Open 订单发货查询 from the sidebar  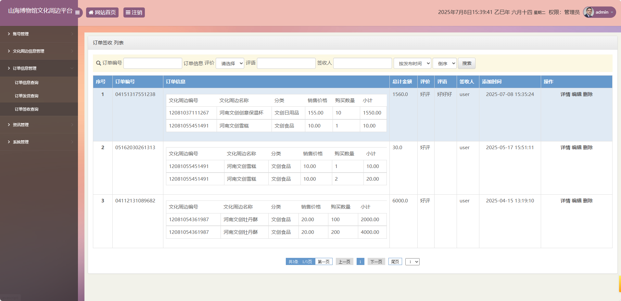pyautogui.click(x=27, y=96)
